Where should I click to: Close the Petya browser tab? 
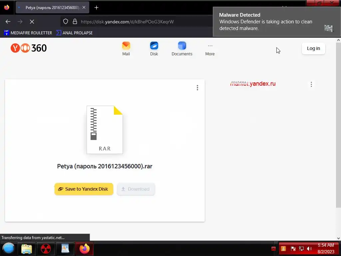(84, 7)
